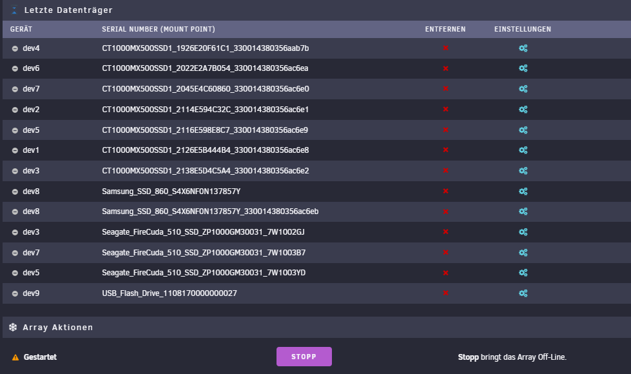
Task: Remove Samsung entry ending in ac6eb
Action: 445,212
